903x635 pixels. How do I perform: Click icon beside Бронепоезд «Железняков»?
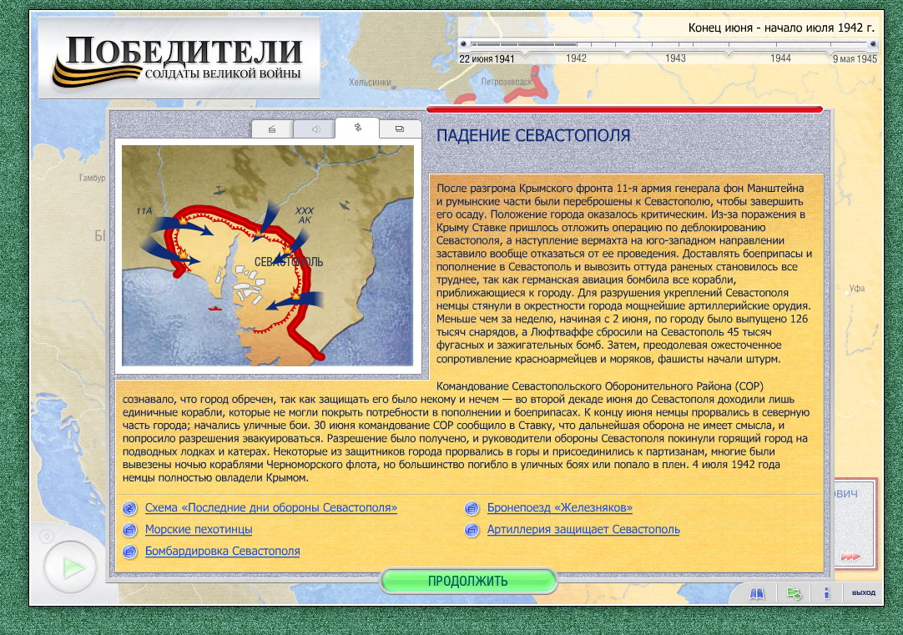pos(472,507)
